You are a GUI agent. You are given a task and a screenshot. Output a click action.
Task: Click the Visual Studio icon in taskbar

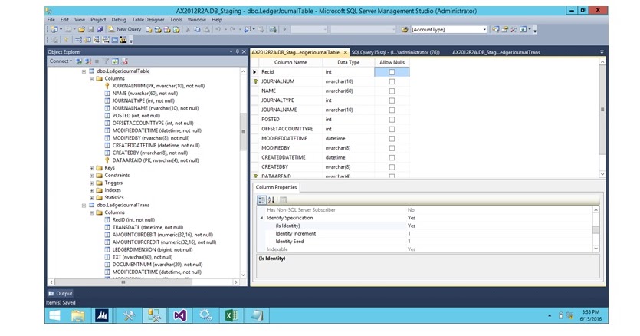click(x=180, y=315)
